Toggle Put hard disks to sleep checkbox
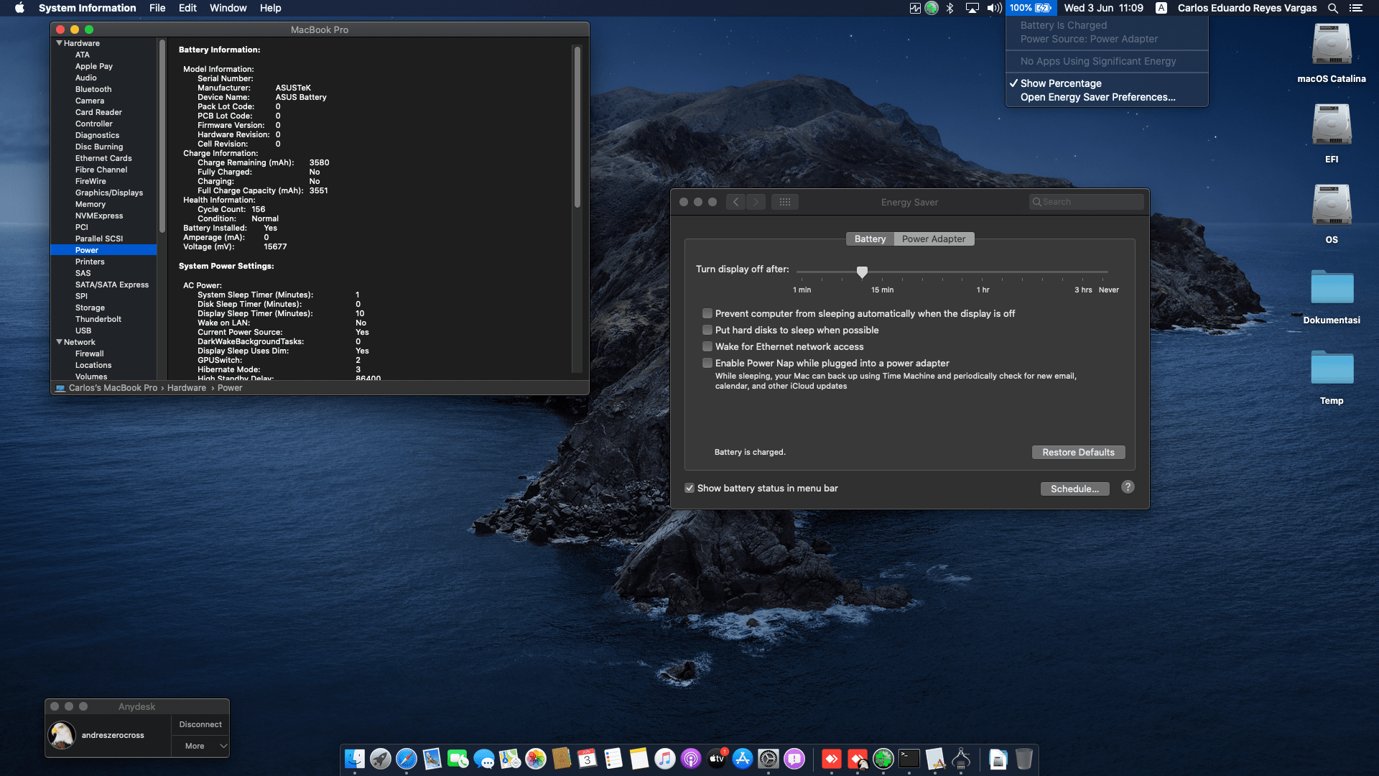 tap(707, 330)
